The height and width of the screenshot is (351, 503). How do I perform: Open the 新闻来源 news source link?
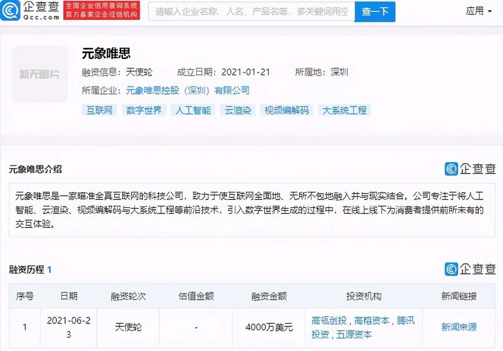pyautogui.click(x=459, y=327)
